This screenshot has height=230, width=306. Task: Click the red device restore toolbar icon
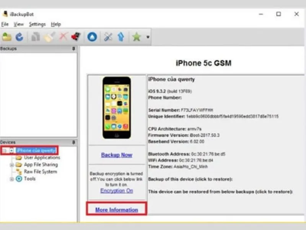pyautogui.click(x=76, y=36)
